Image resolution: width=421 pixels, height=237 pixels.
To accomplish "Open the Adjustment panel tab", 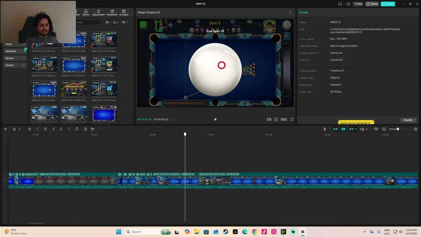I will pyautogui.click(x=98, y=13).
